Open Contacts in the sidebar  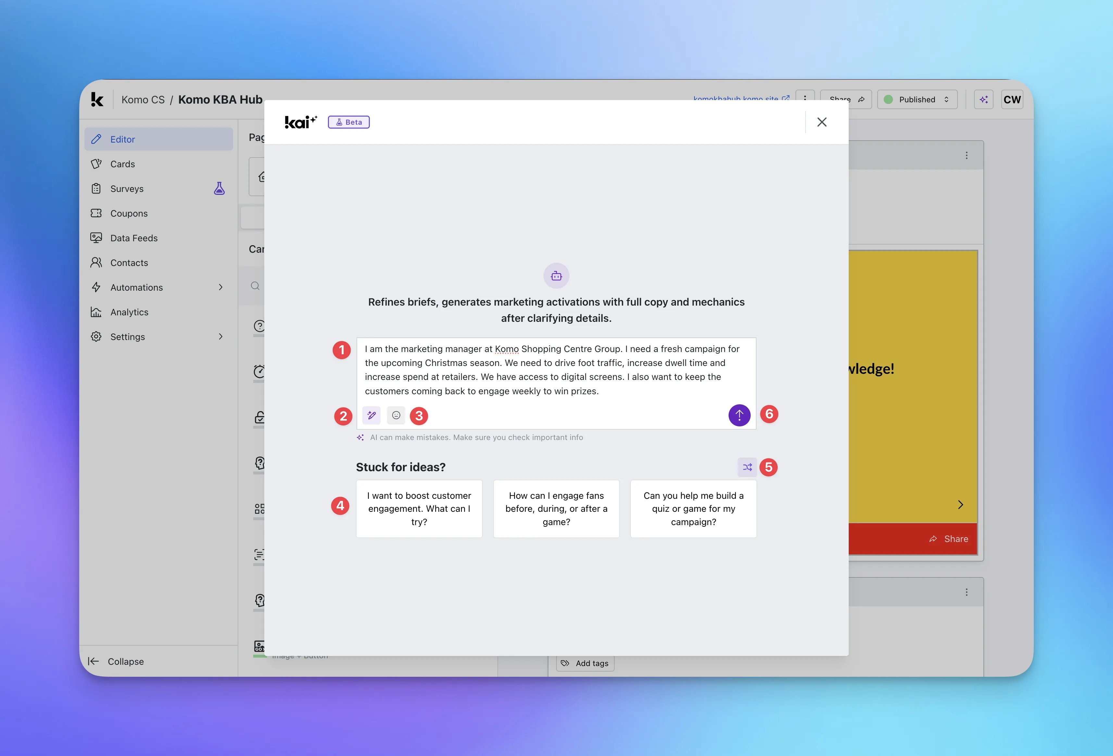(158, 262)
